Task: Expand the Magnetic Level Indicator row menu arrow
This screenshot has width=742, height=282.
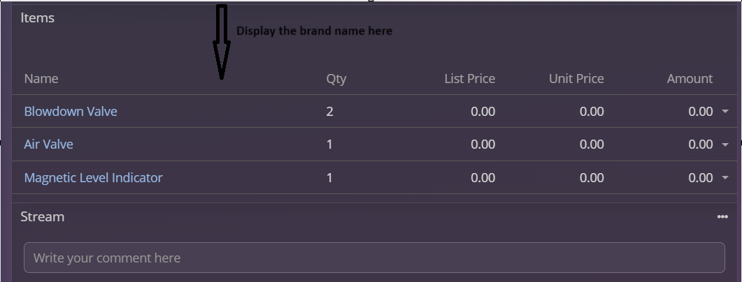Action: (725, 178)
